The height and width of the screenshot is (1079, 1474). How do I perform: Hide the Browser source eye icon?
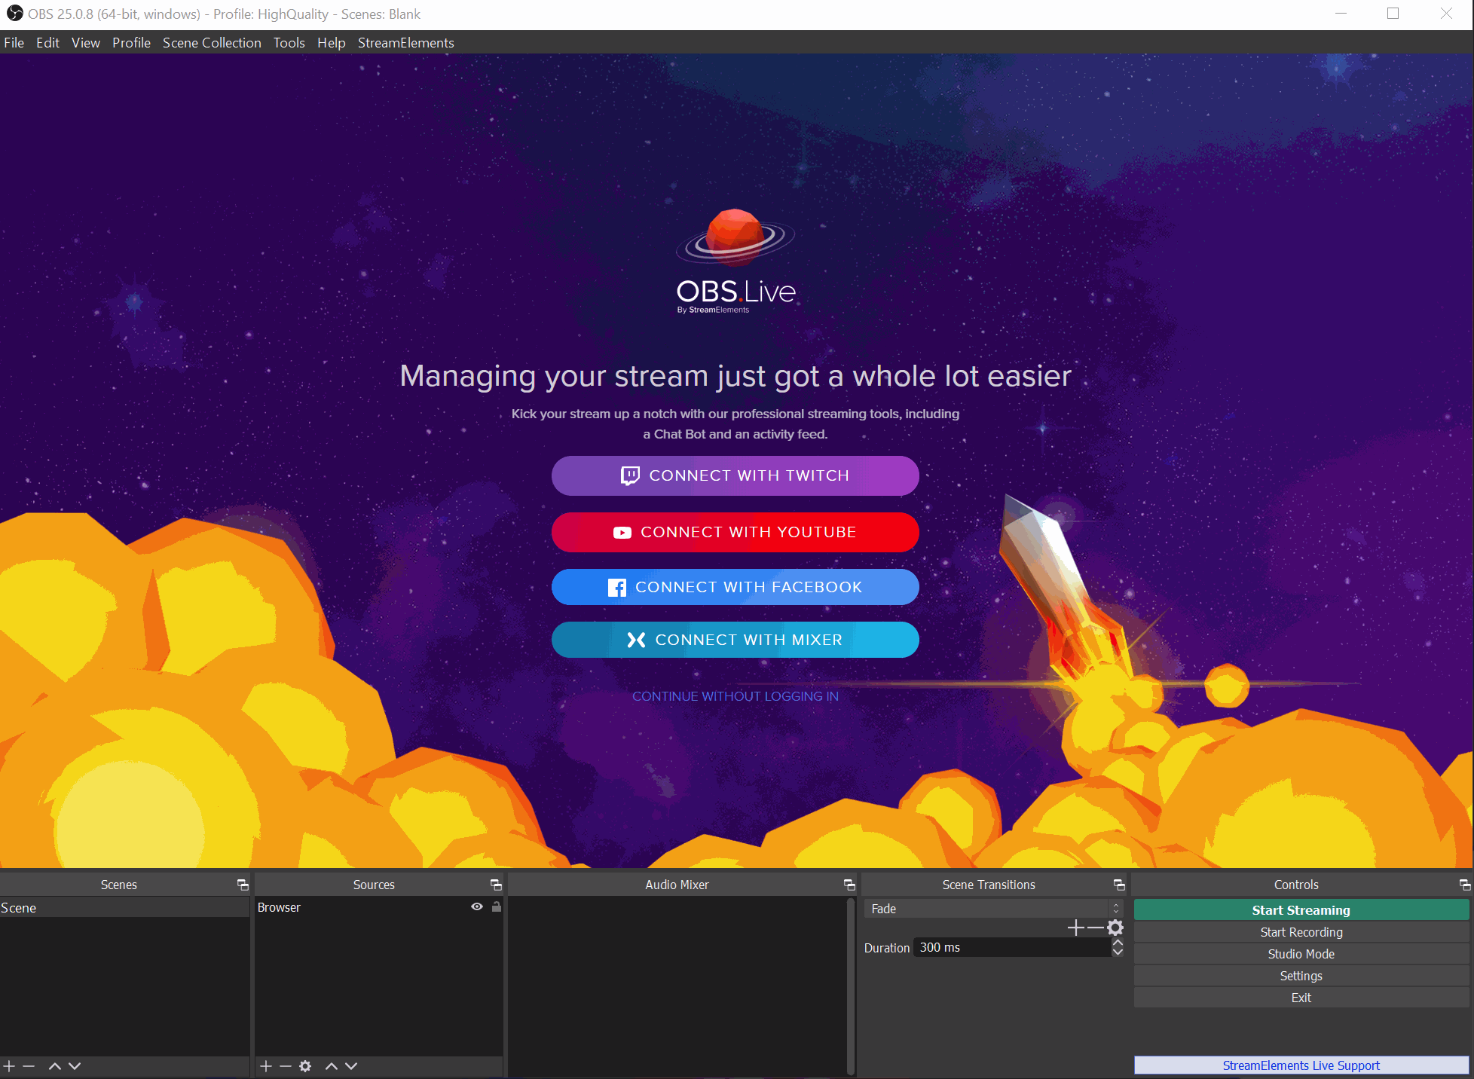[477, 907]
